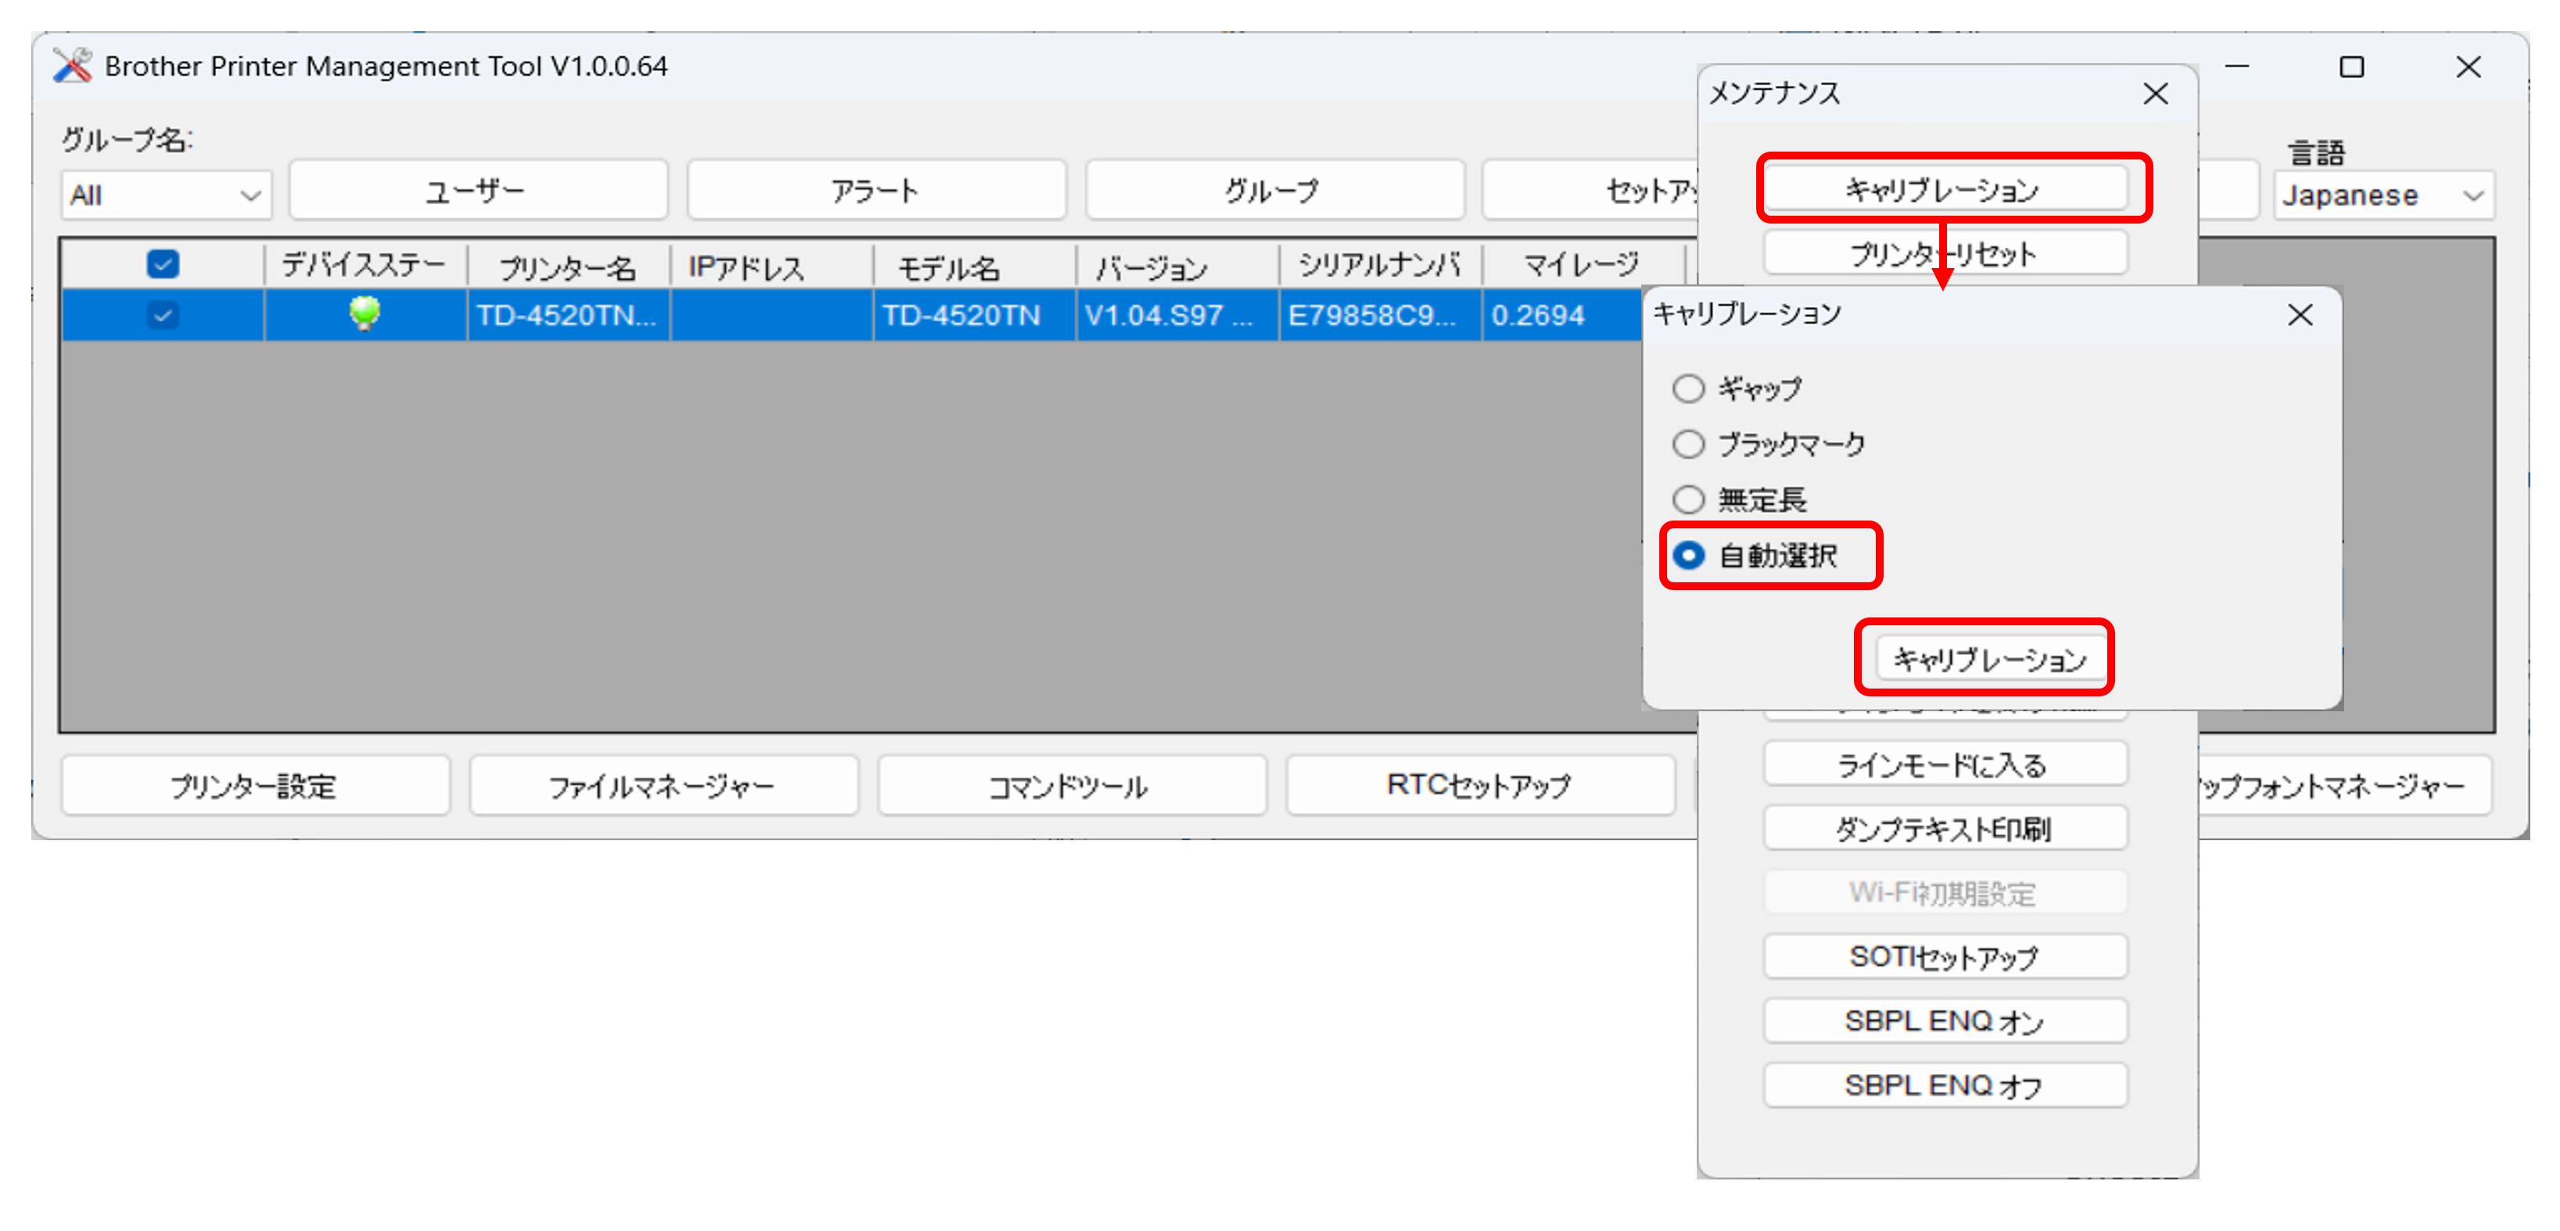The width and height of the screenshot is (2560, 1231).
Task: Click the SBPL ENQ オン button
Action: click(1945, 1021)
